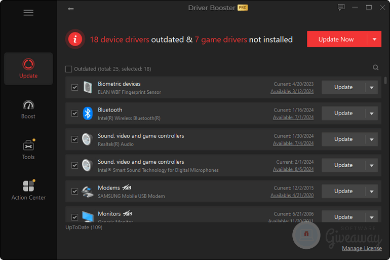Viewport: 390px width, 260px height.
Task: Click the Intel Smart Sound speaker icon
Action: [88, 165]
